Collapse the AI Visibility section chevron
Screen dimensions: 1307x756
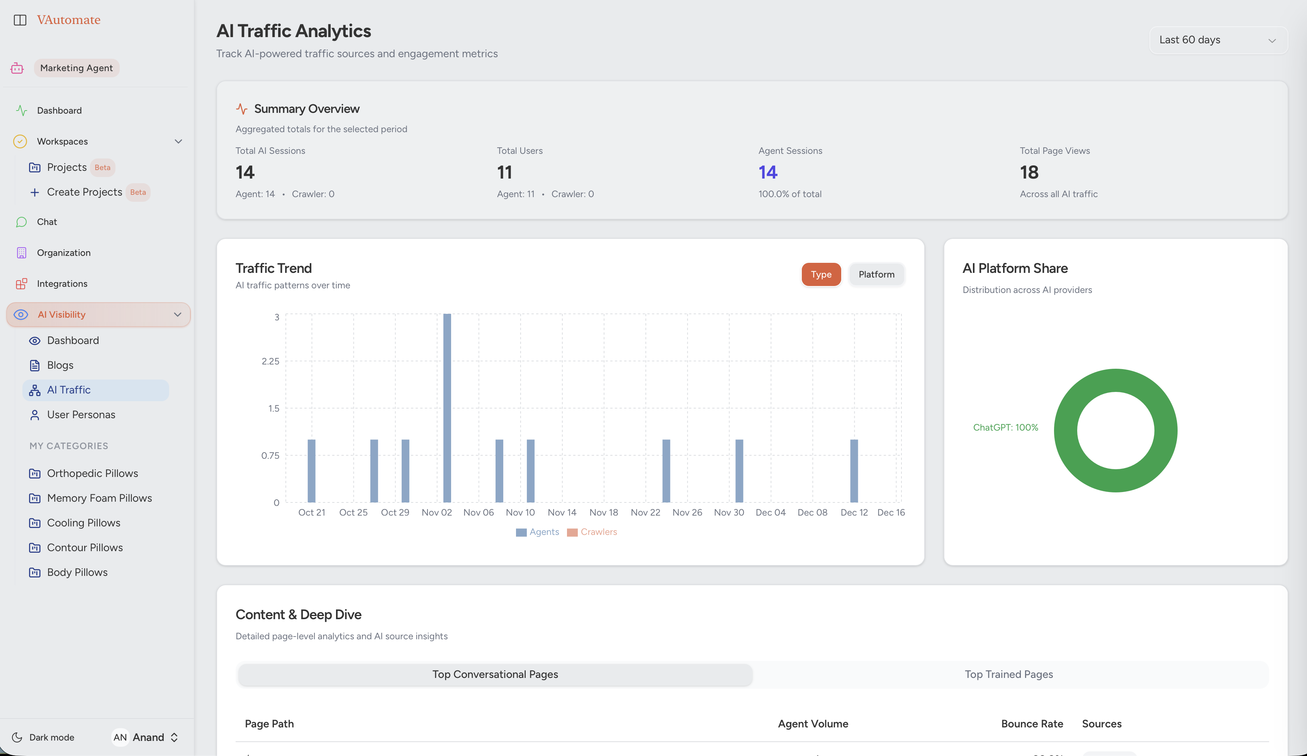tap(177, 315)
